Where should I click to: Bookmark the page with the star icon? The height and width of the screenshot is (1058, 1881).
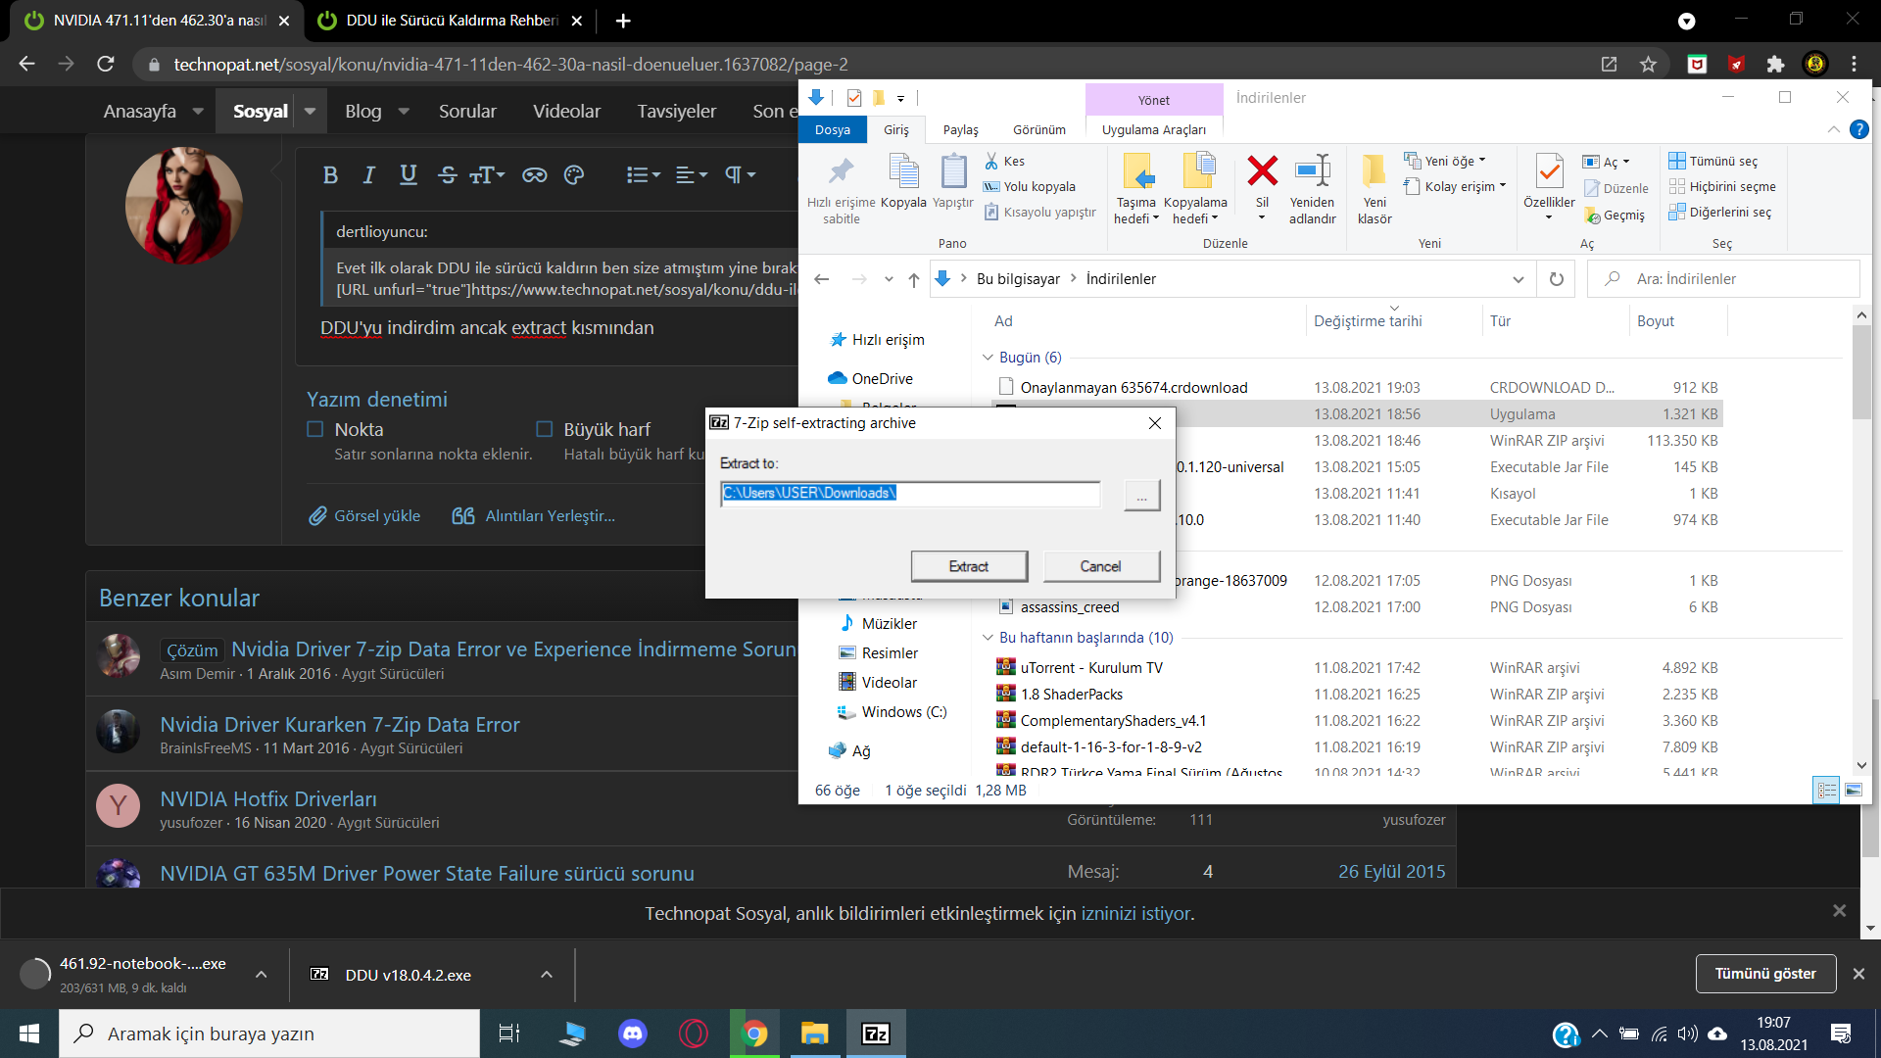(x=1648, y=65)
